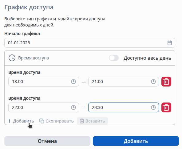Enable the Доступно весь день switch
This screenshot has width=182, height=149.
tap(114, 58)
